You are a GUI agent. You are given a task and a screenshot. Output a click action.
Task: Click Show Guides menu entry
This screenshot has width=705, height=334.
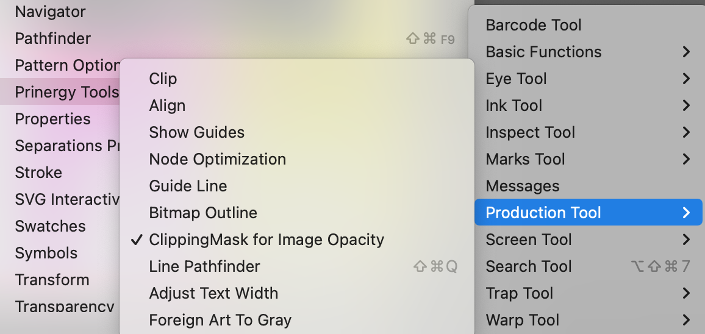[x=196, y=132]
